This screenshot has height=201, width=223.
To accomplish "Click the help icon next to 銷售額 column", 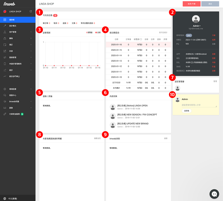I will point(141,39).
